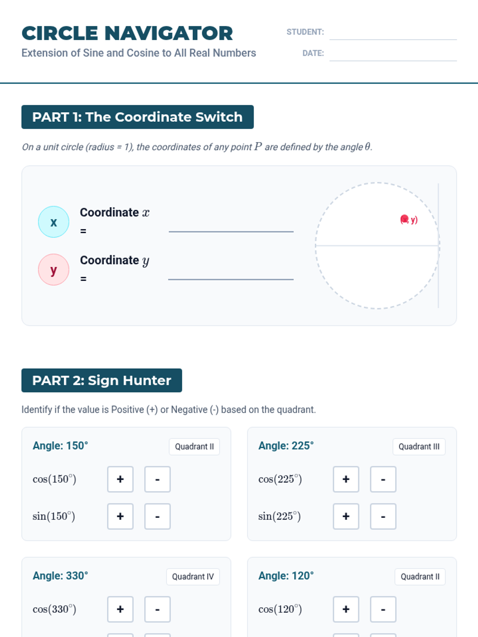478x637 pixels.
Task: Click the pink y coordinate circle badge
Action: tap(53, 270)
